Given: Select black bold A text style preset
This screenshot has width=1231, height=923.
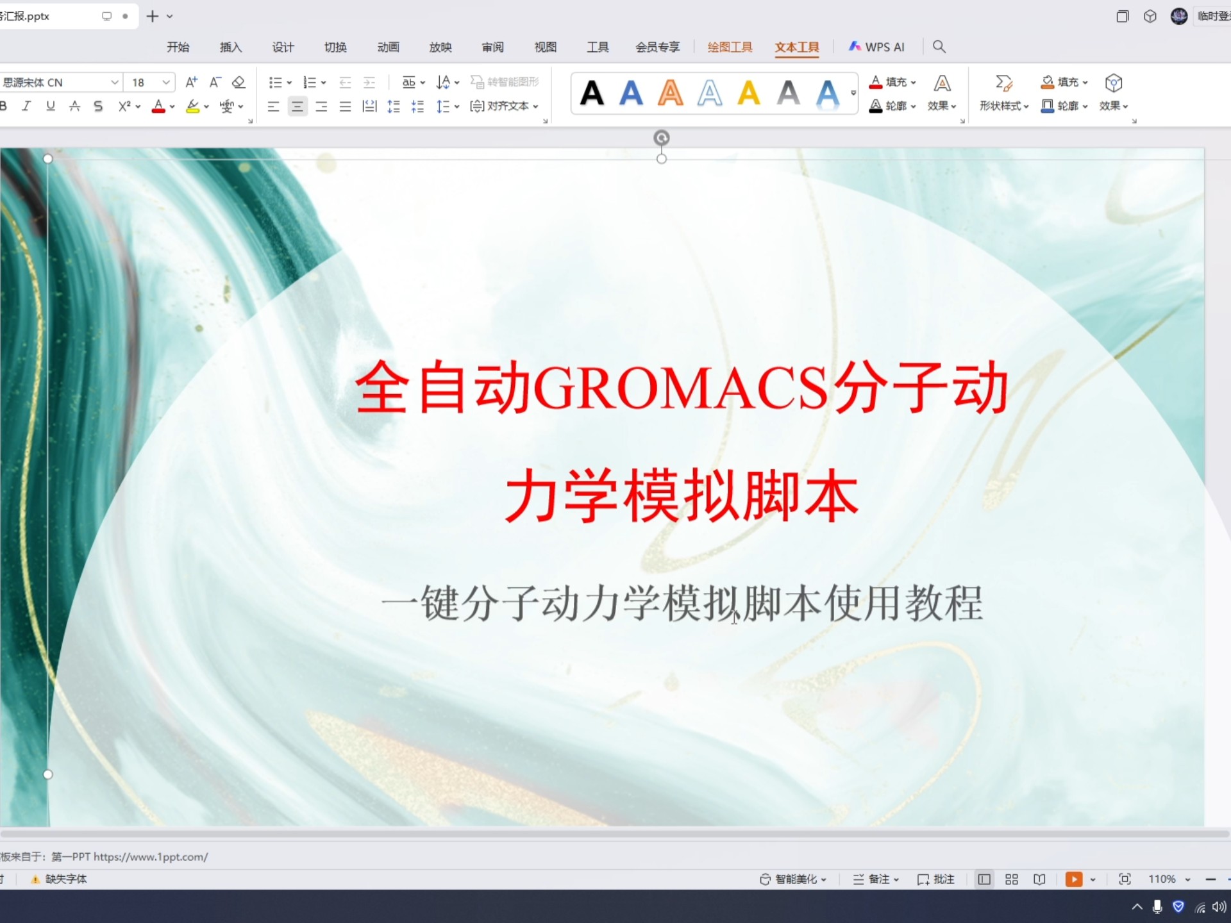Looking at the screenshot, I should [x=592, y=94].
